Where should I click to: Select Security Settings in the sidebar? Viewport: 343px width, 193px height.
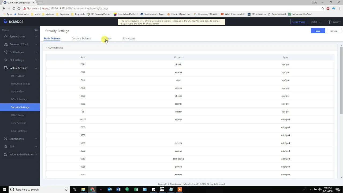click(20, 107)
